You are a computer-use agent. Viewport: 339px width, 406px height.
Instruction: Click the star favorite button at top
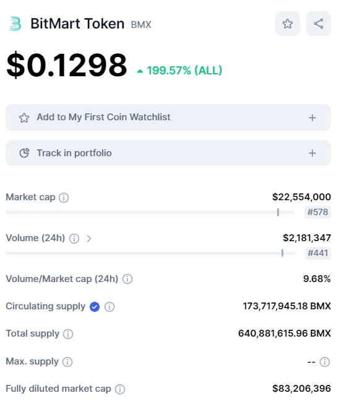coord(287,24)
